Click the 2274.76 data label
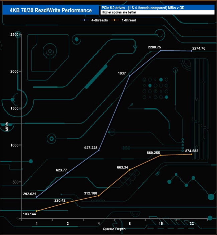The image size is (217, 235). coord(199,48)
